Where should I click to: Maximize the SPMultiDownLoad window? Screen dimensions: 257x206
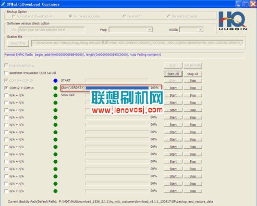(x=246, y=4)
